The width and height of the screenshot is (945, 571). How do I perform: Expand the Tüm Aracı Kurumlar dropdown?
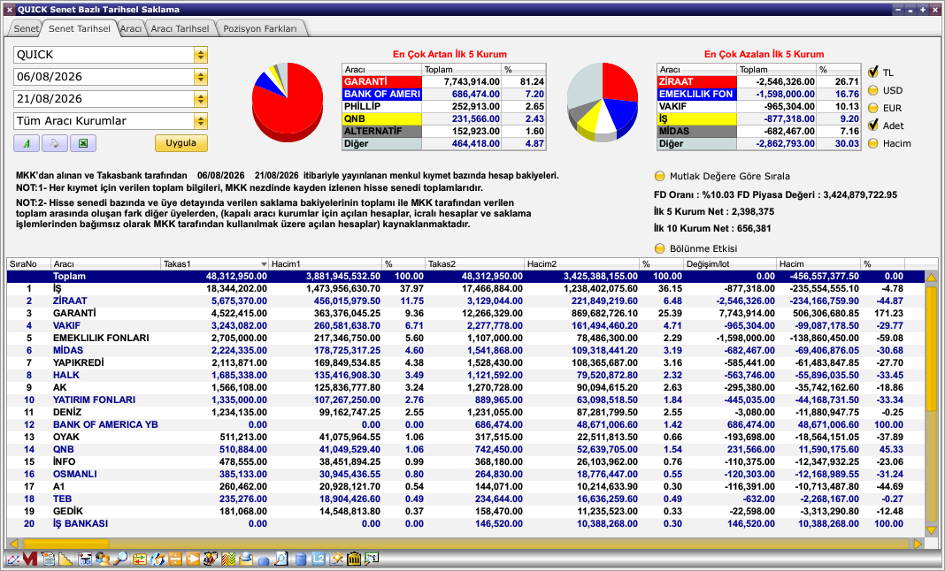pos(201,121)
